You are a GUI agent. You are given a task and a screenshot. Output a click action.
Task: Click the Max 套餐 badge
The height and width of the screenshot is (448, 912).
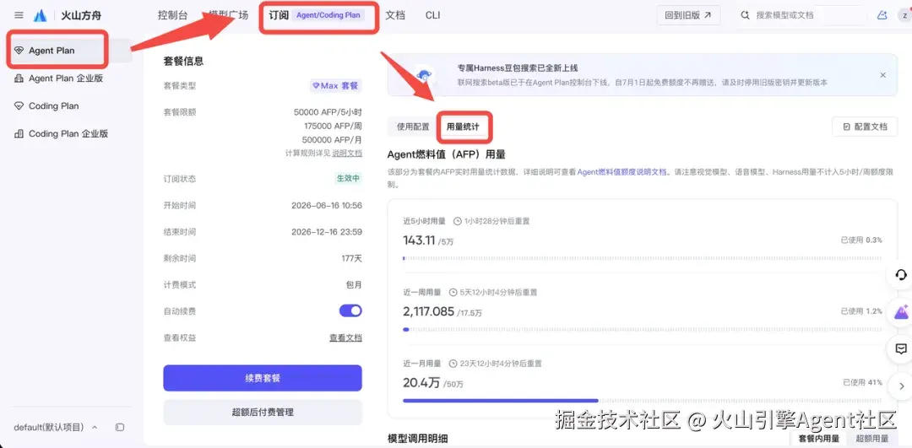pyautogui.click(x=335, y=86)
